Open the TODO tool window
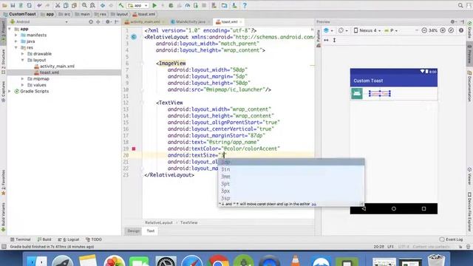The width and height of the screenshot is (473, 266). 94,239
